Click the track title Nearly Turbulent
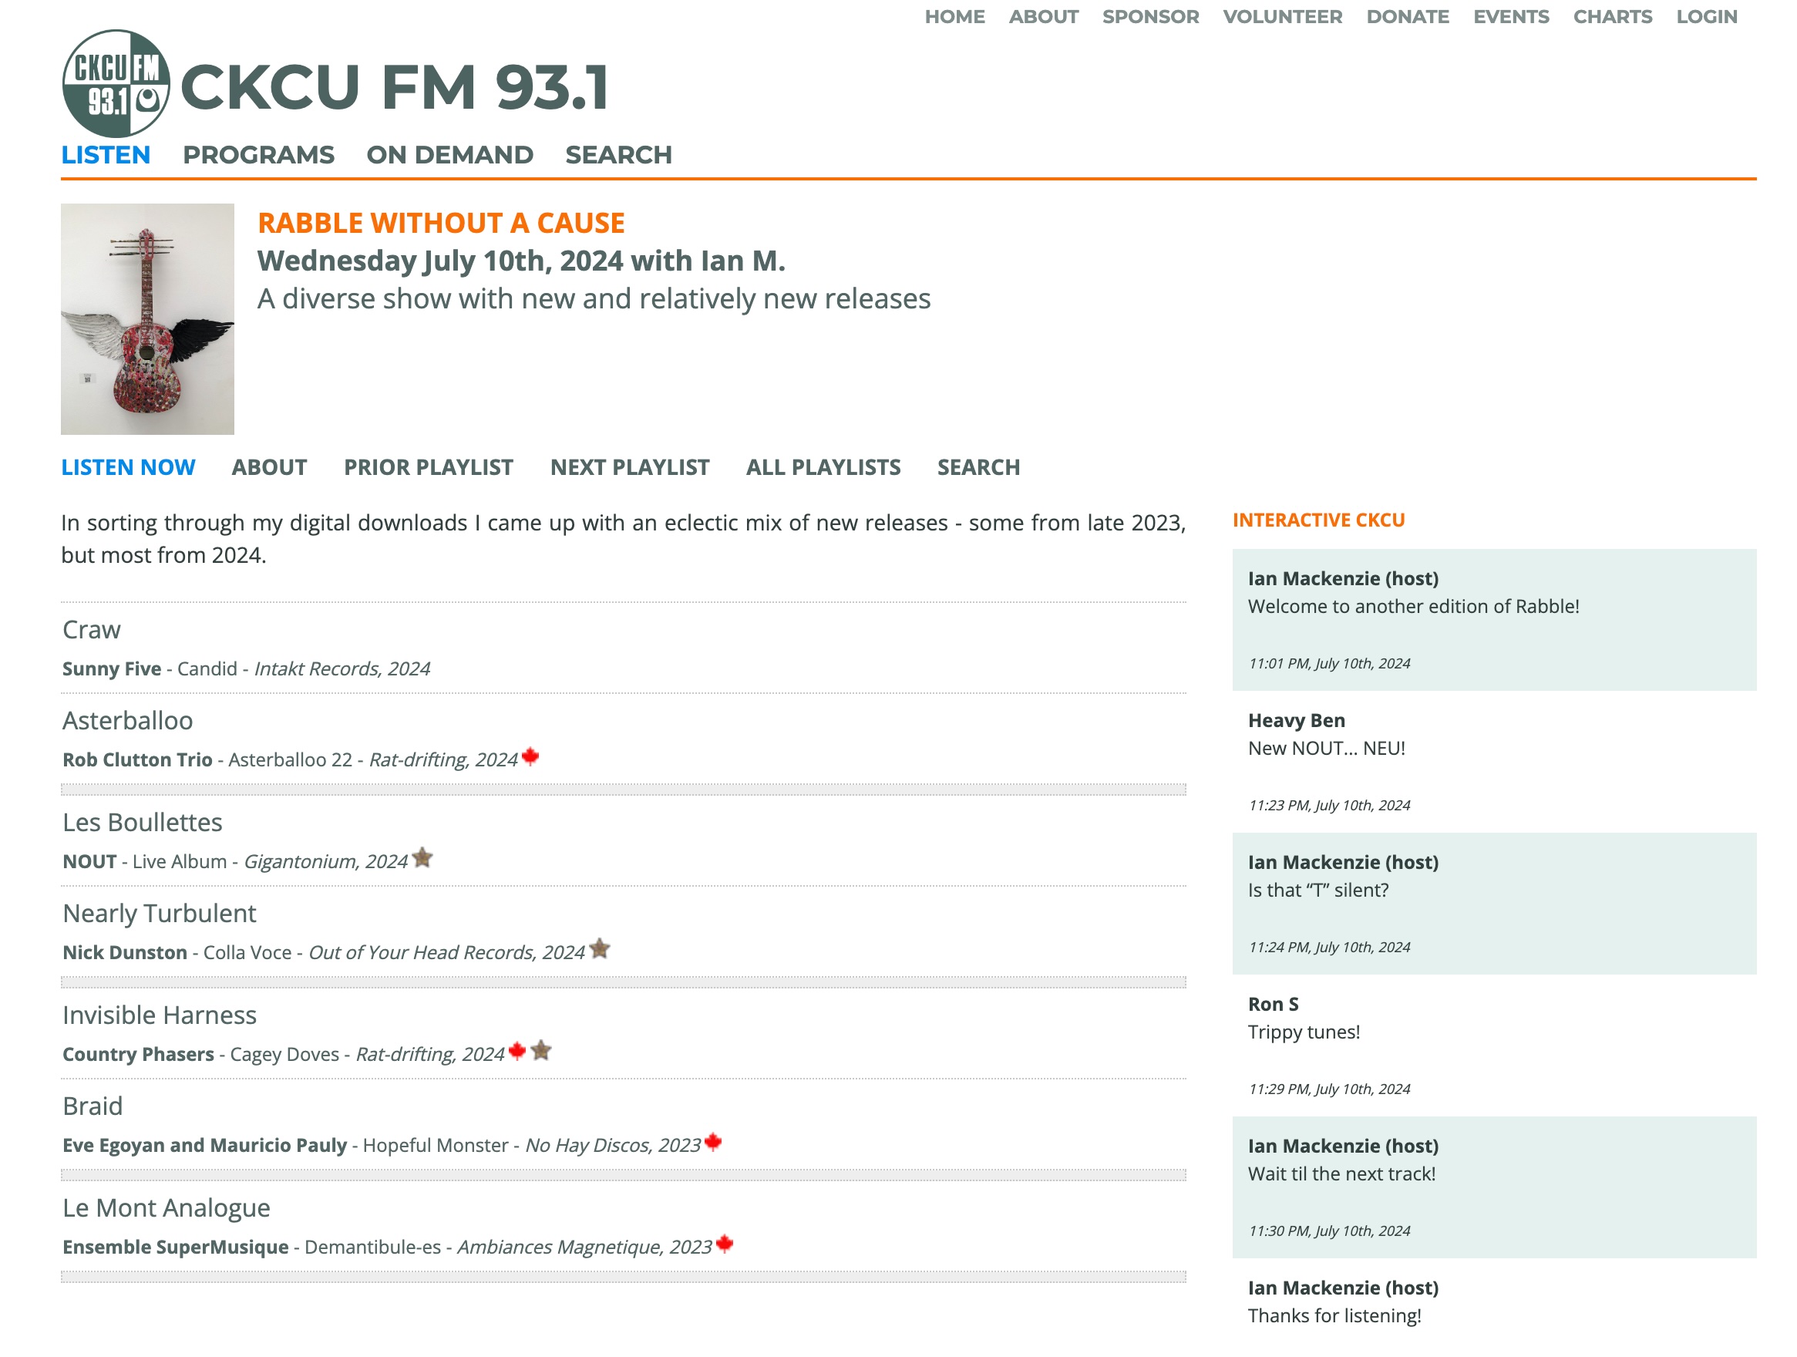Screen dimensions: 1797x1357 click(x=160, y=914)
